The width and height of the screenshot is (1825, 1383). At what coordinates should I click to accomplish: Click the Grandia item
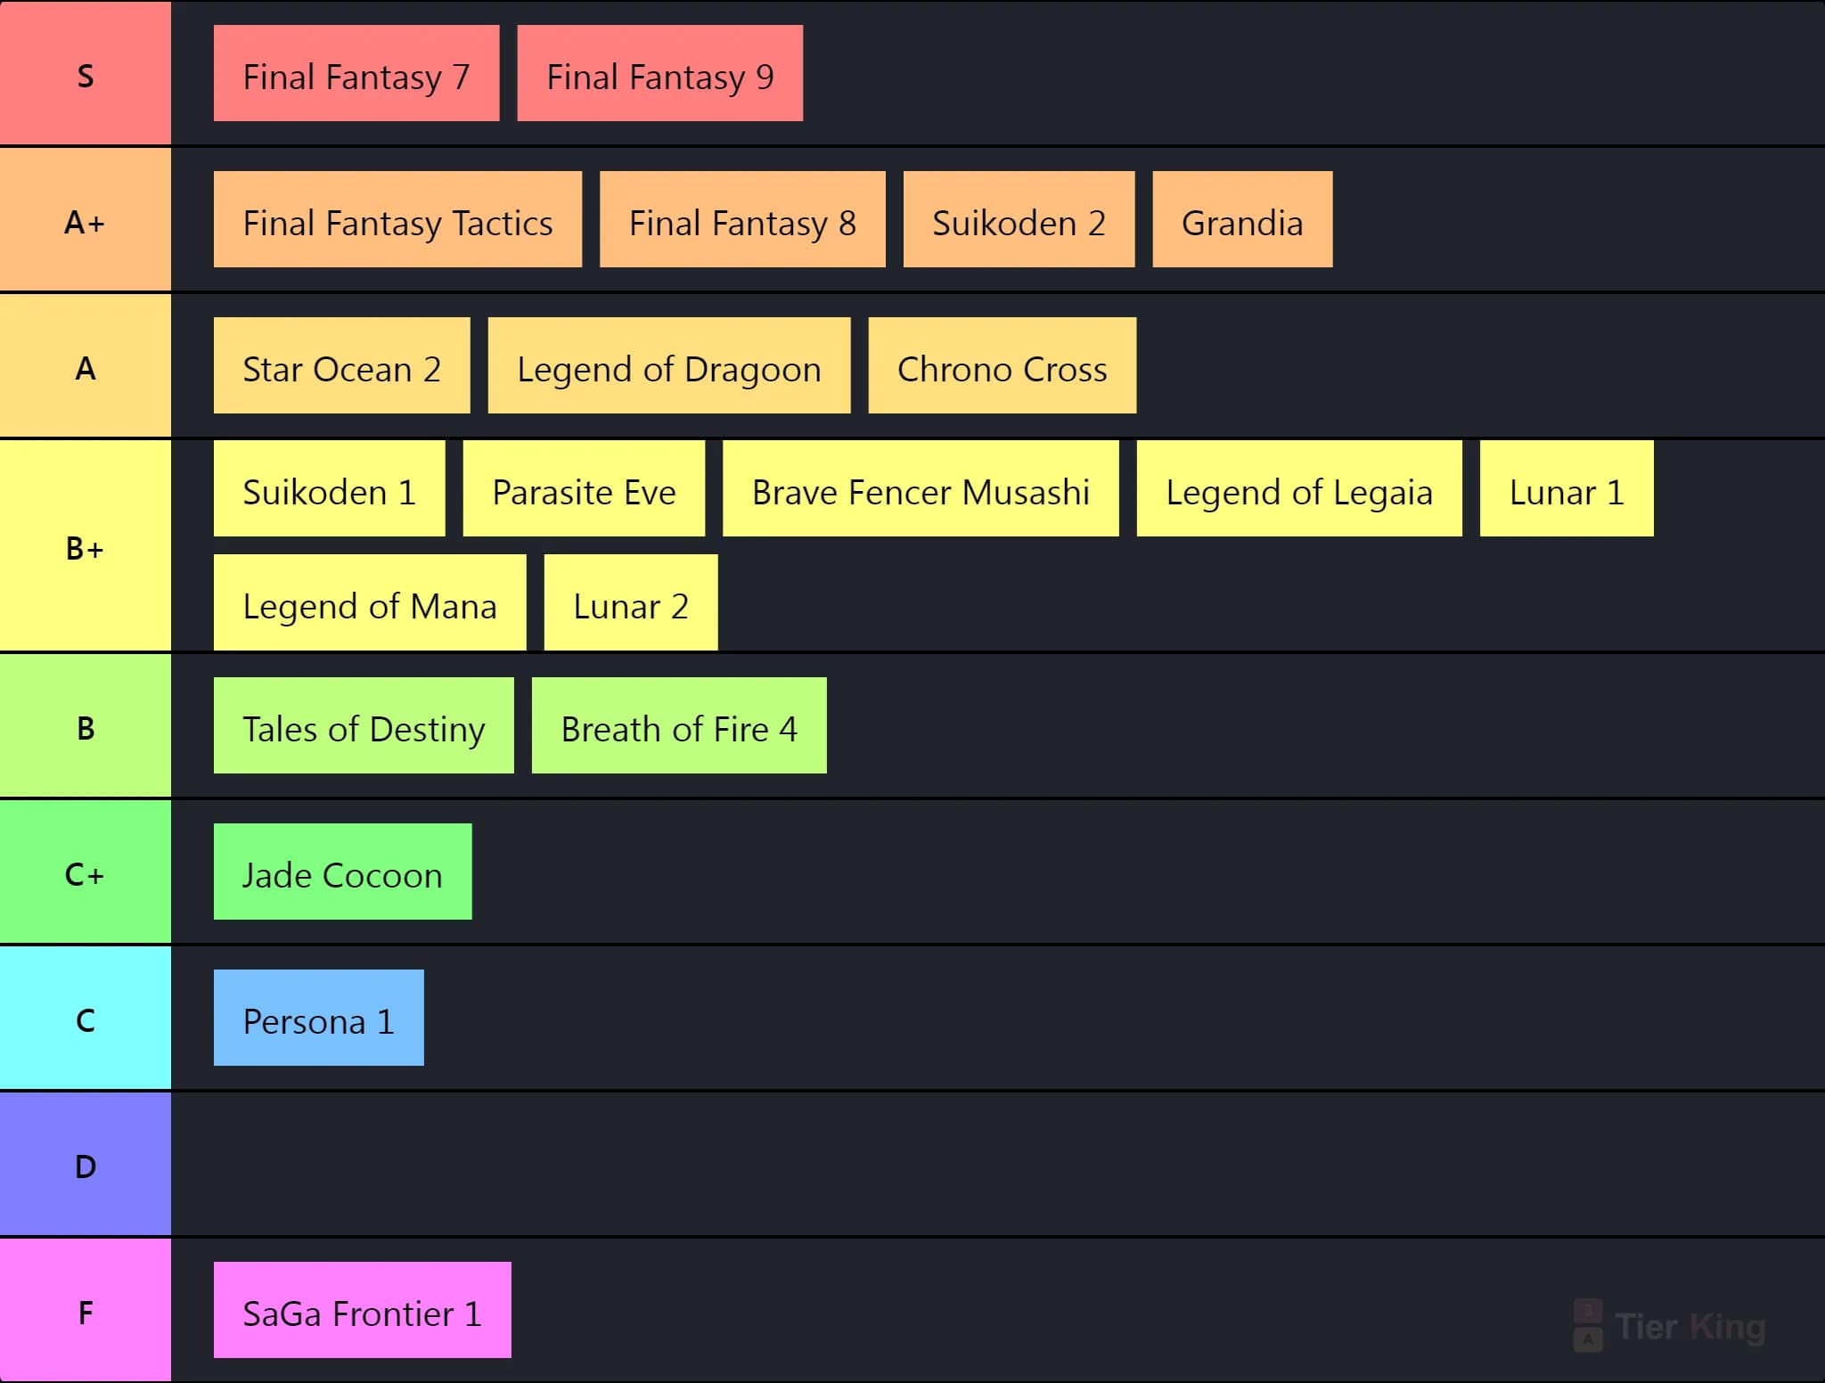point(1243,219)
